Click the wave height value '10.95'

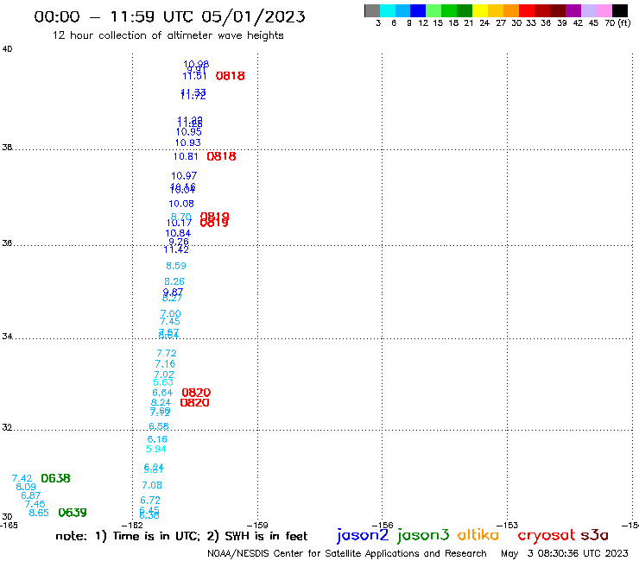click(189, 132)
